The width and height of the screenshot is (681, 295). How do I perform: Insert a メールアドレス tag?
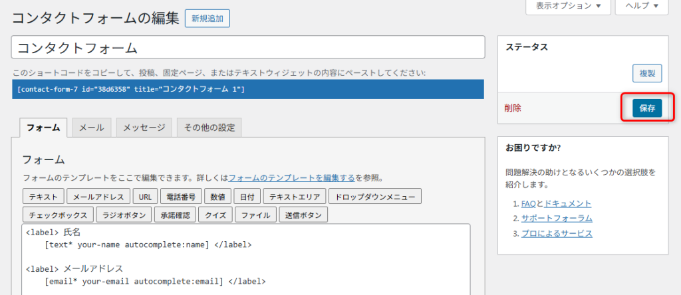pyautogui.click(x=99, y=197)
